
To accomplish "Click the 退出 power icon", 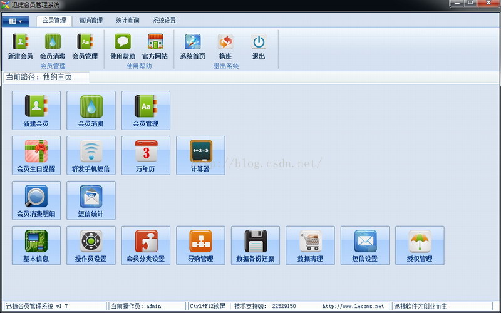I will click(259, 45).
